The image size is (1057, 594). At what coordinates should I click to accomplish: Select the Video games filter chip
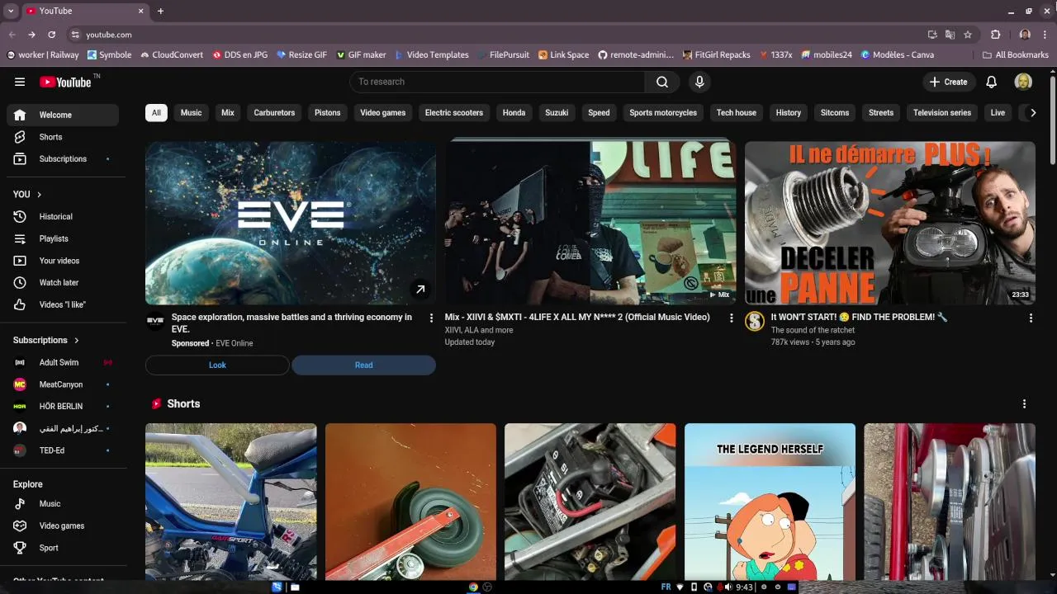point(383,113)
